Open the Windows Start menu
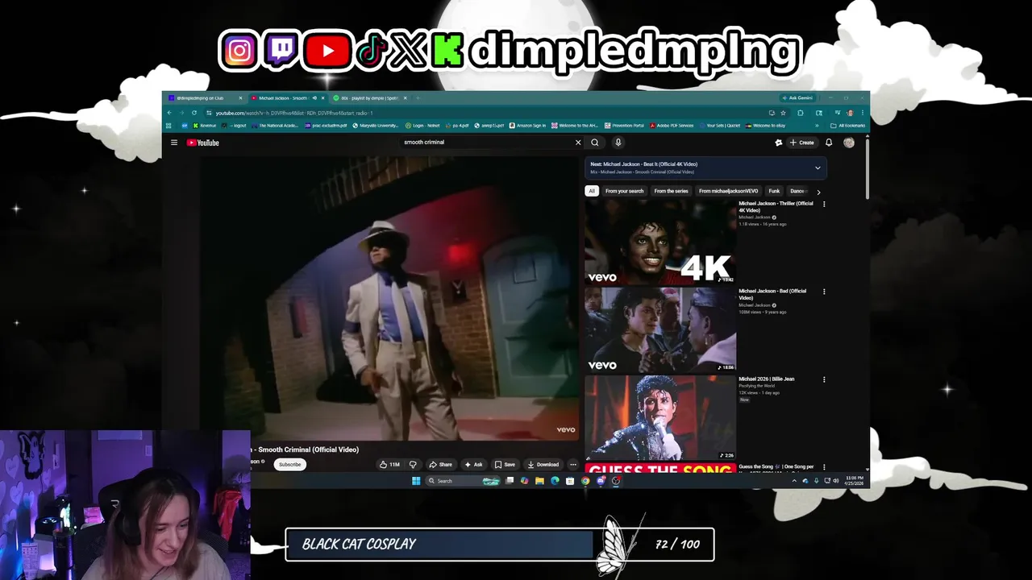Image resolution: width=1032 pixels, height=580 pixels. pos(416,481)
